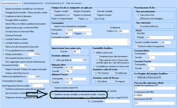Enable Pareggio effetti cumulativo
The image size is (178, 108).
click(3, 20)
